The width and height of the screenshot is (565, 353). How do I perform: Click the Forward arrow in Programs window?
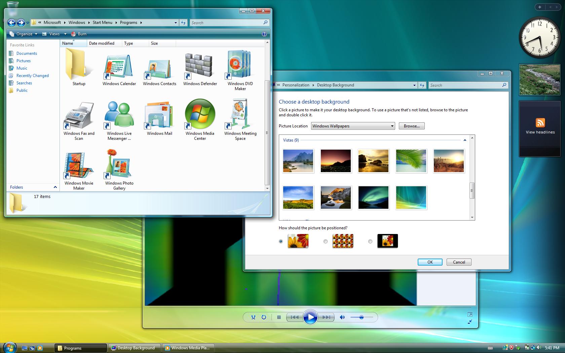tap(21, 23)
